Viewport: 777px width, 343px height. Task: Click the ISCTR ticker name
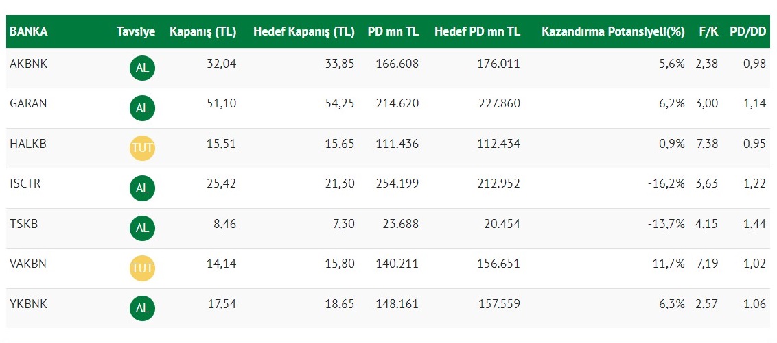point(25,184)
